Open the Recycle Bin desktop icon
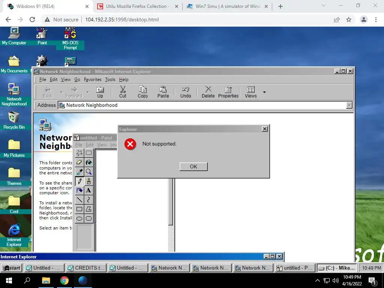The image size is (384, 288). tap(14, 120)
